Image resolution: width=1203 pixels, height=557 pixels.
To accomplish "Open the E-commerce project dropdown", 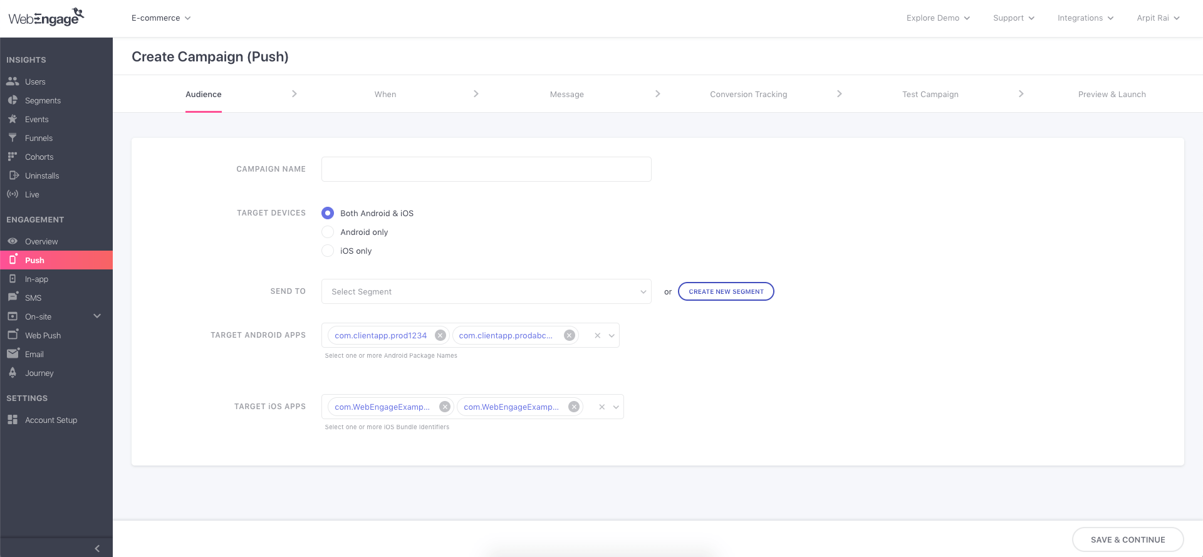I will click(x=161, y=18).
